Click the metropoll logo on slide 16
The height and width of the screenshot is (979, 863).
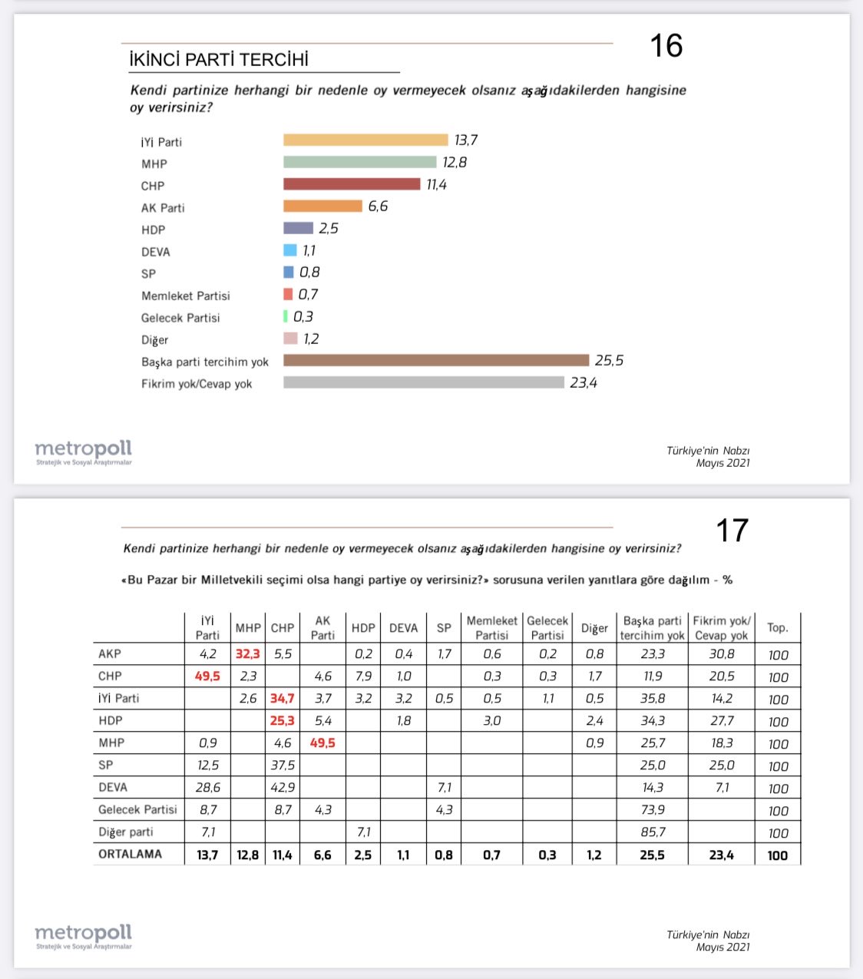point(83,451)
